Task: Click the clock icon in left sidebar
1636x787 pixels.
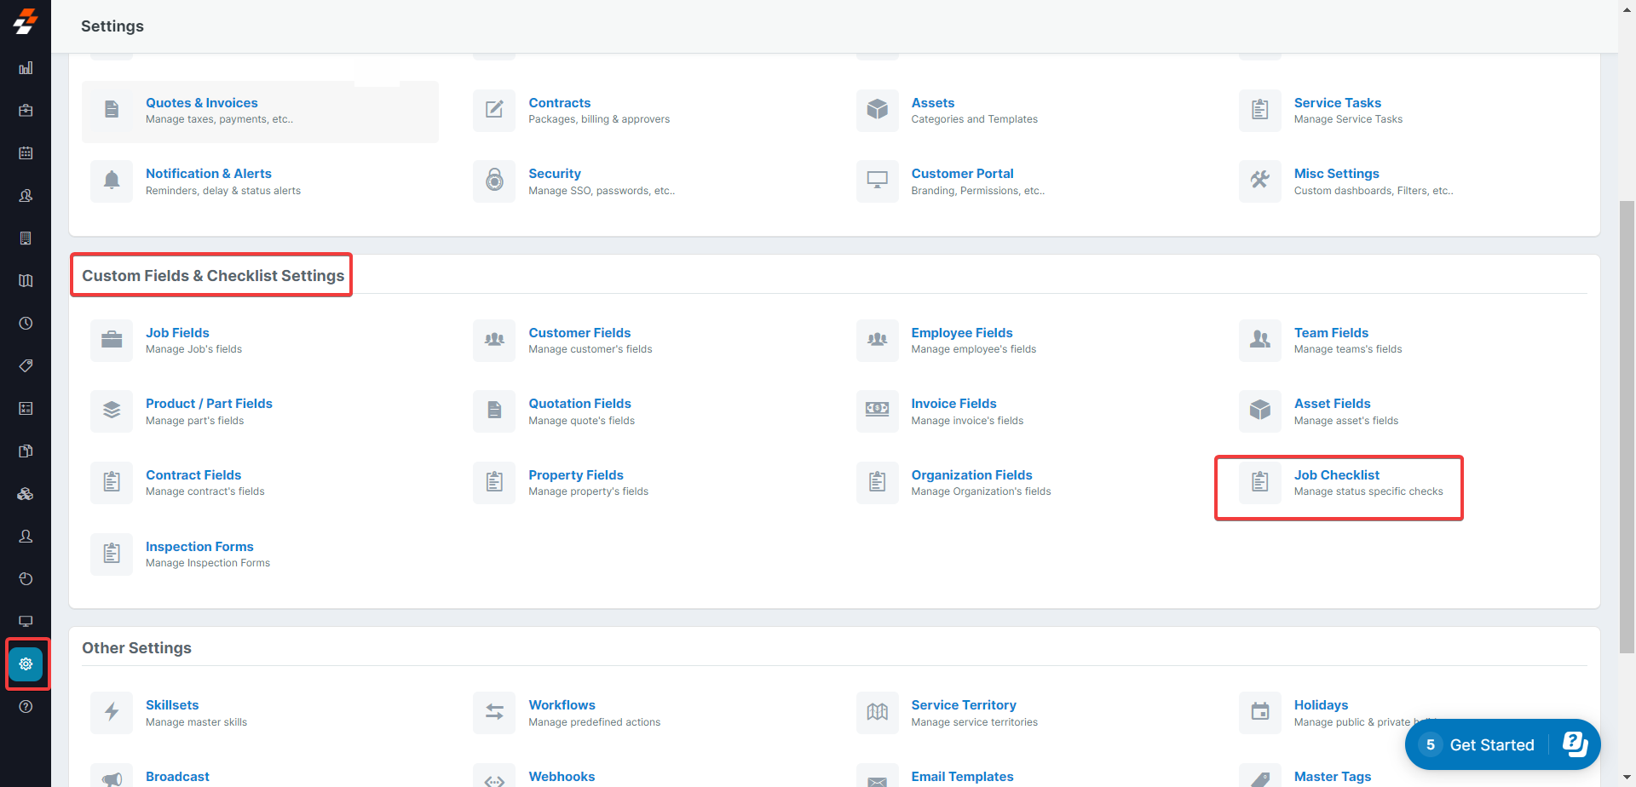Action: coord(26,324)
